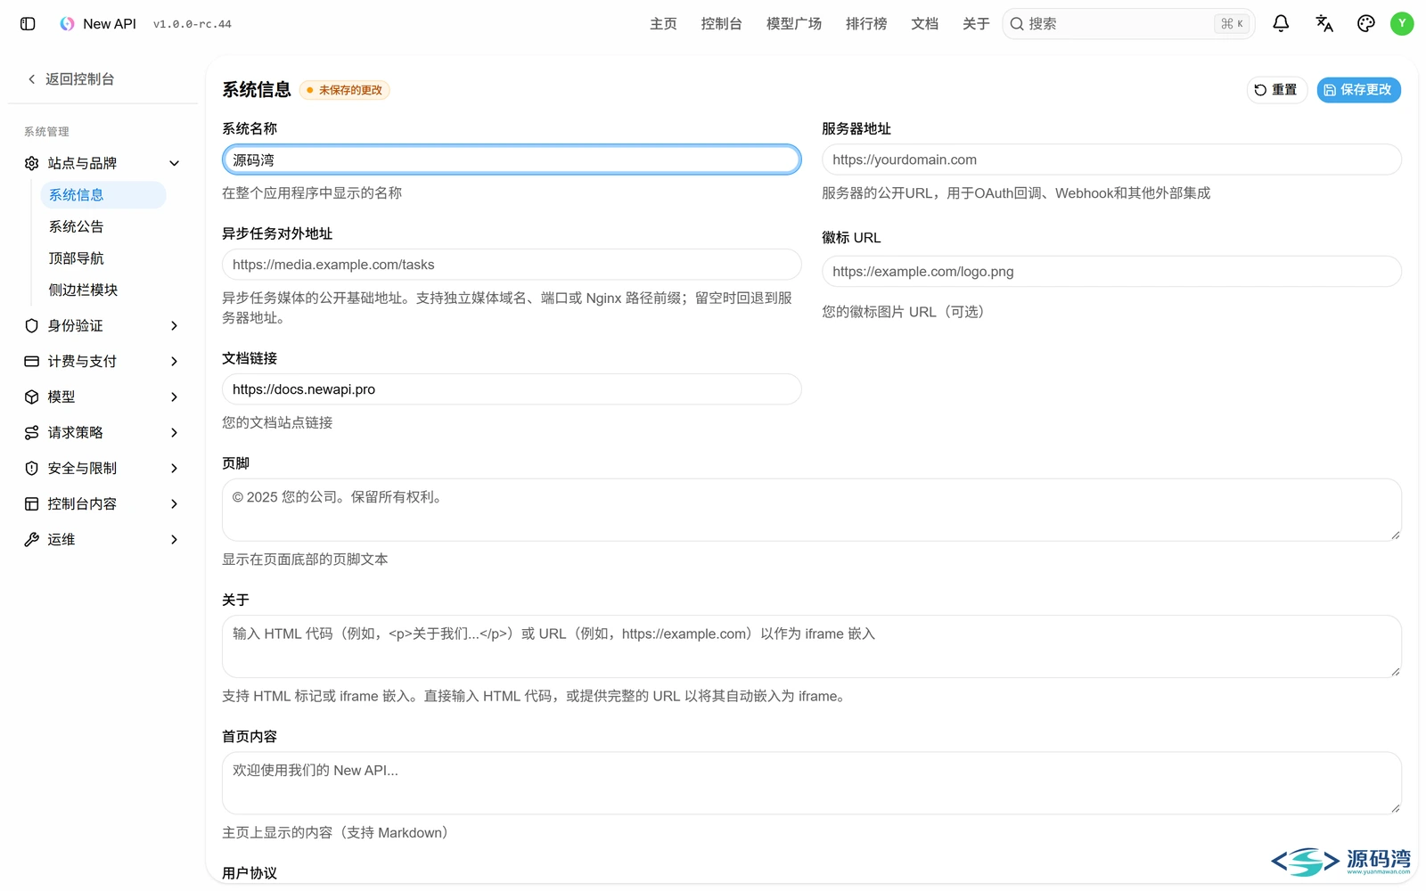Open the 主页 nav item
This screenshot has width=1426, height=891.
click(x=663, y=24)
